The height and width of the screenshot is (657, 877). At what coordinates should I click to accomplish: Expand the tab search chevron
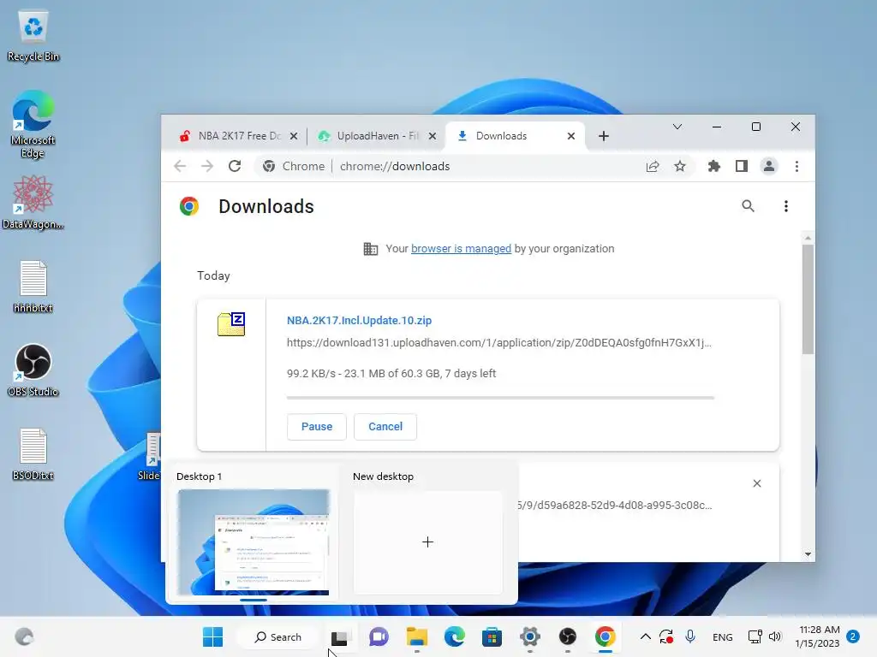[x=677, y=127]
